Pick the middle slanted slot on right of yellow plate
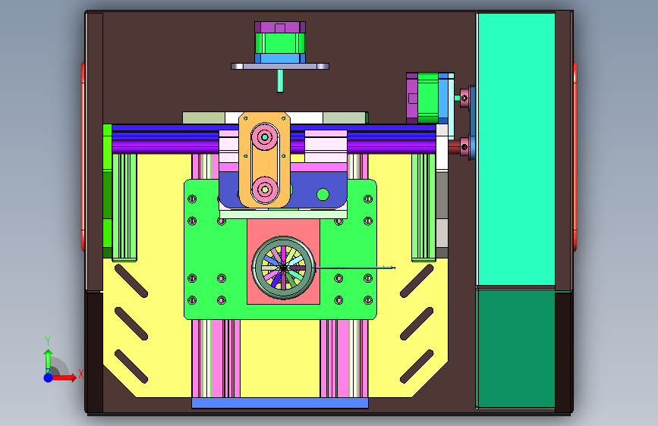This screenshot has width=658, height=426. 417,324
